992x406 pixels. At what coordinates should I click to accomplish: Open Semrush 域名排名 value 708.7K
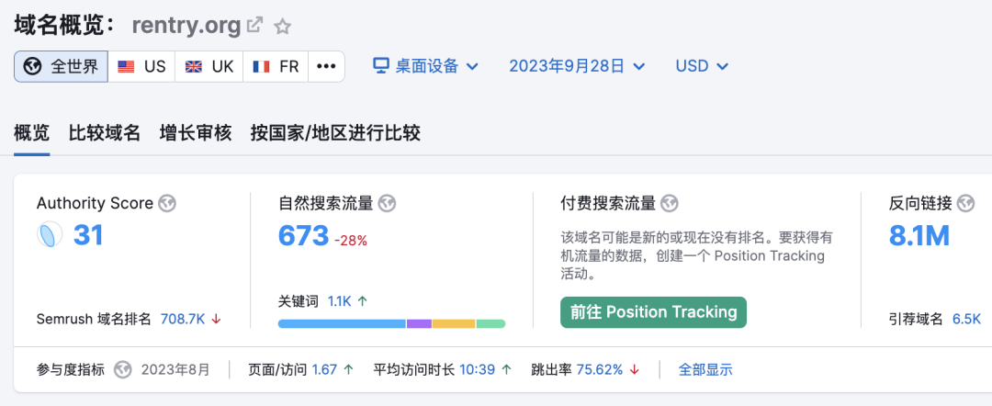[183, 319]
